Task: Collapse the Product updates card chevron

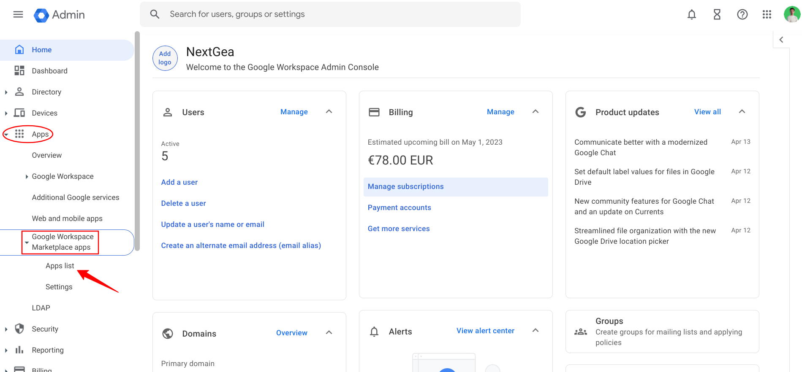Action: pyautogui.click(x=742, y=111)
